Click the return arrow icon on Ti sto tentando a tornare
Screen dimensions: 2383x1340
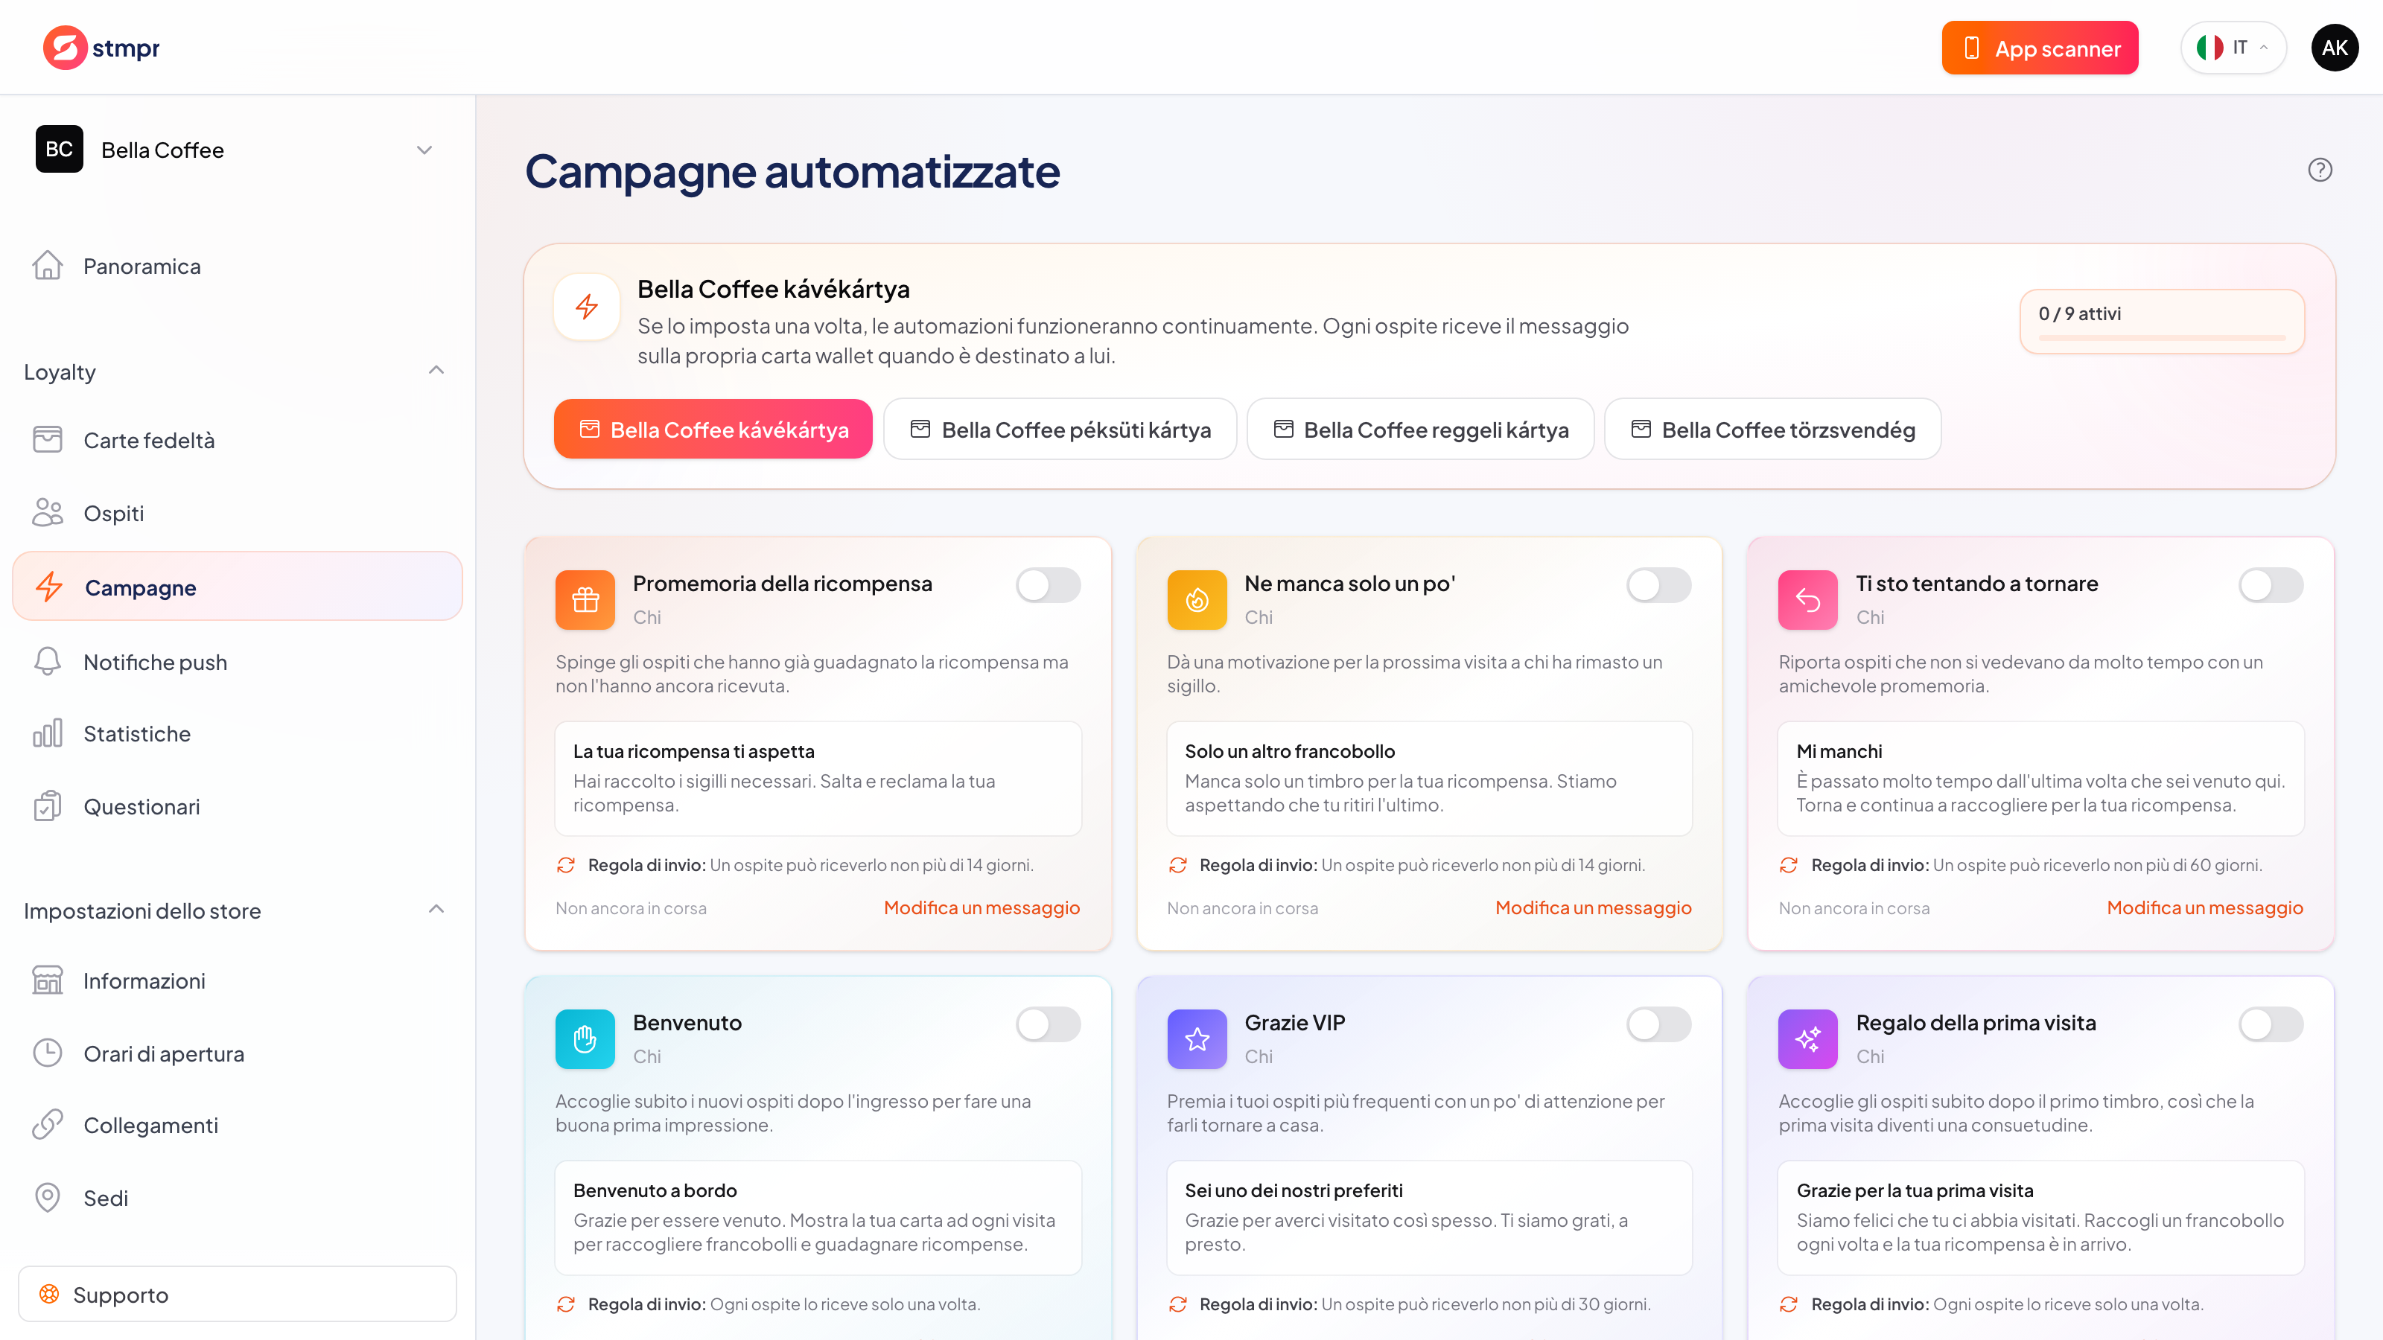[x=1807, y=599]
